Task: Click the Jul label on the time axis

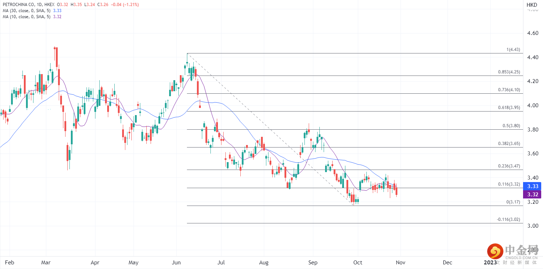Action: [221, 263]
